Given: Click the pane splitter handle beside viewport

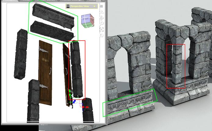Looking at the screenshot, I should 106,61.
